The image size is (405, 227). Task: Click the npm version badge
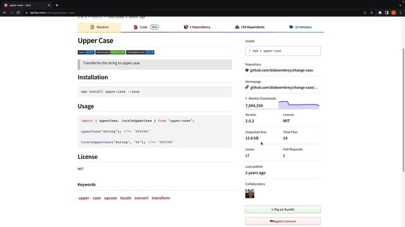point(86,52)
